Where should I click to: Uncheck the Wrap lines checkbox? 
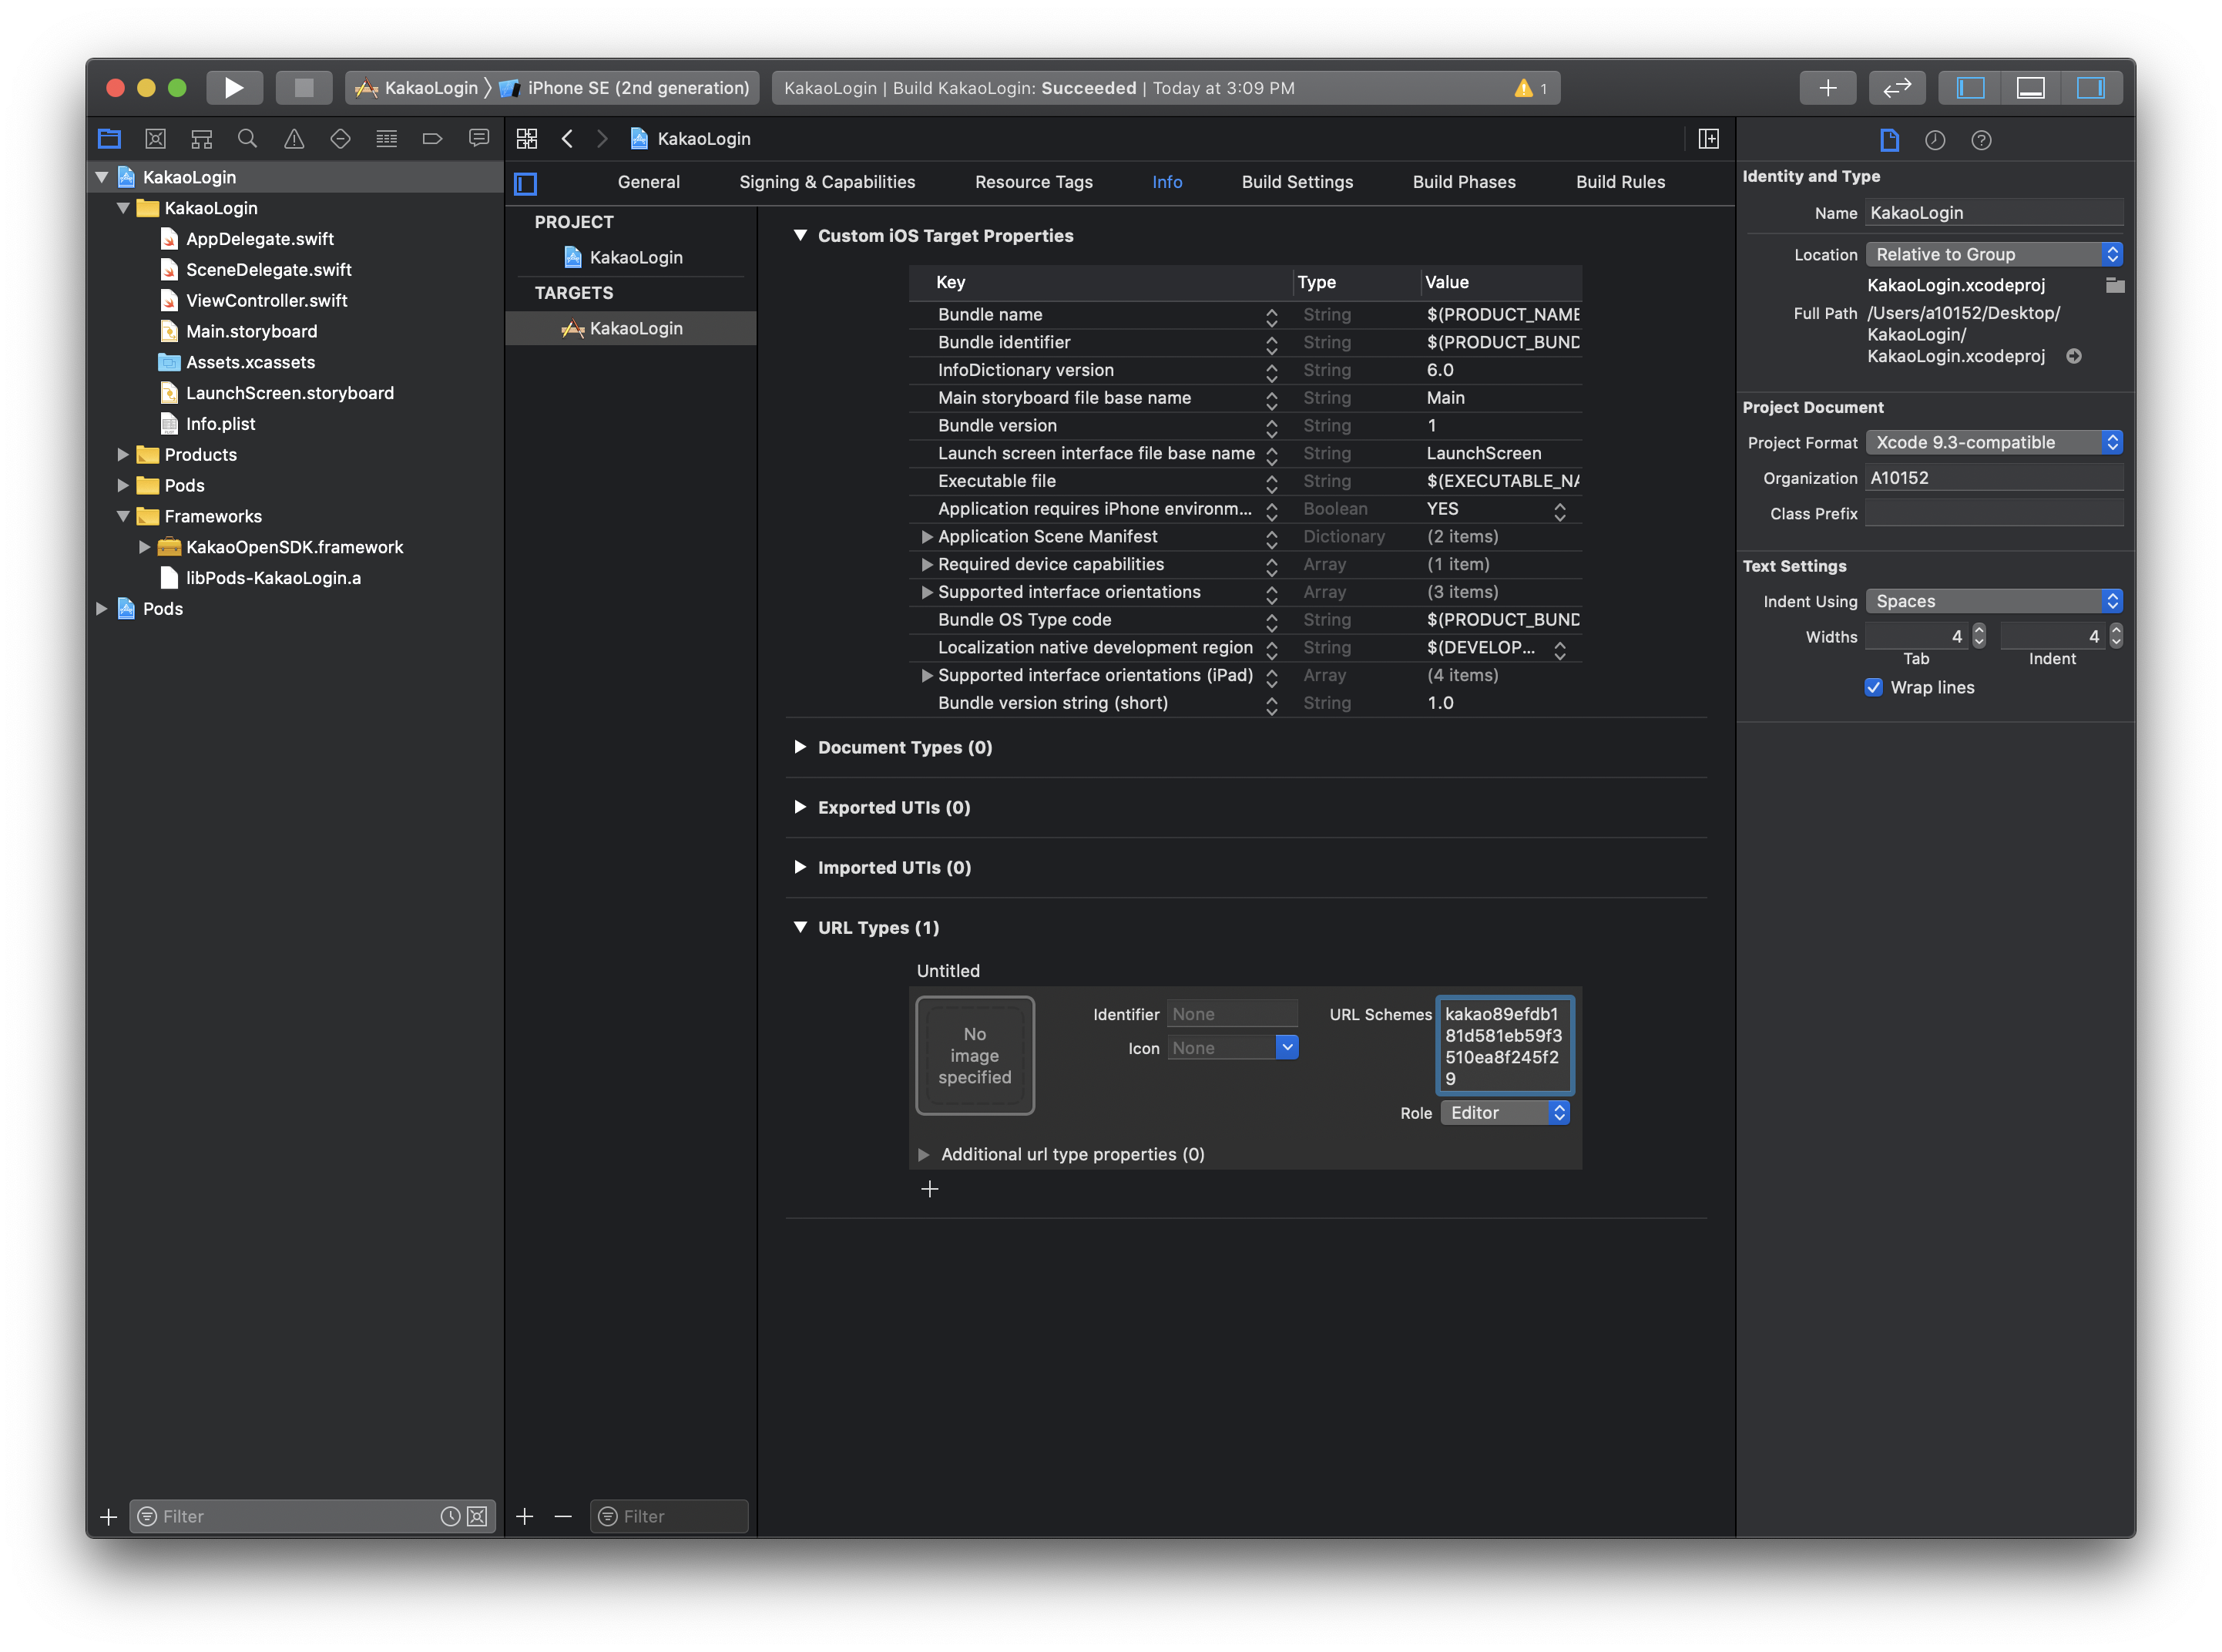[1873, 687]
